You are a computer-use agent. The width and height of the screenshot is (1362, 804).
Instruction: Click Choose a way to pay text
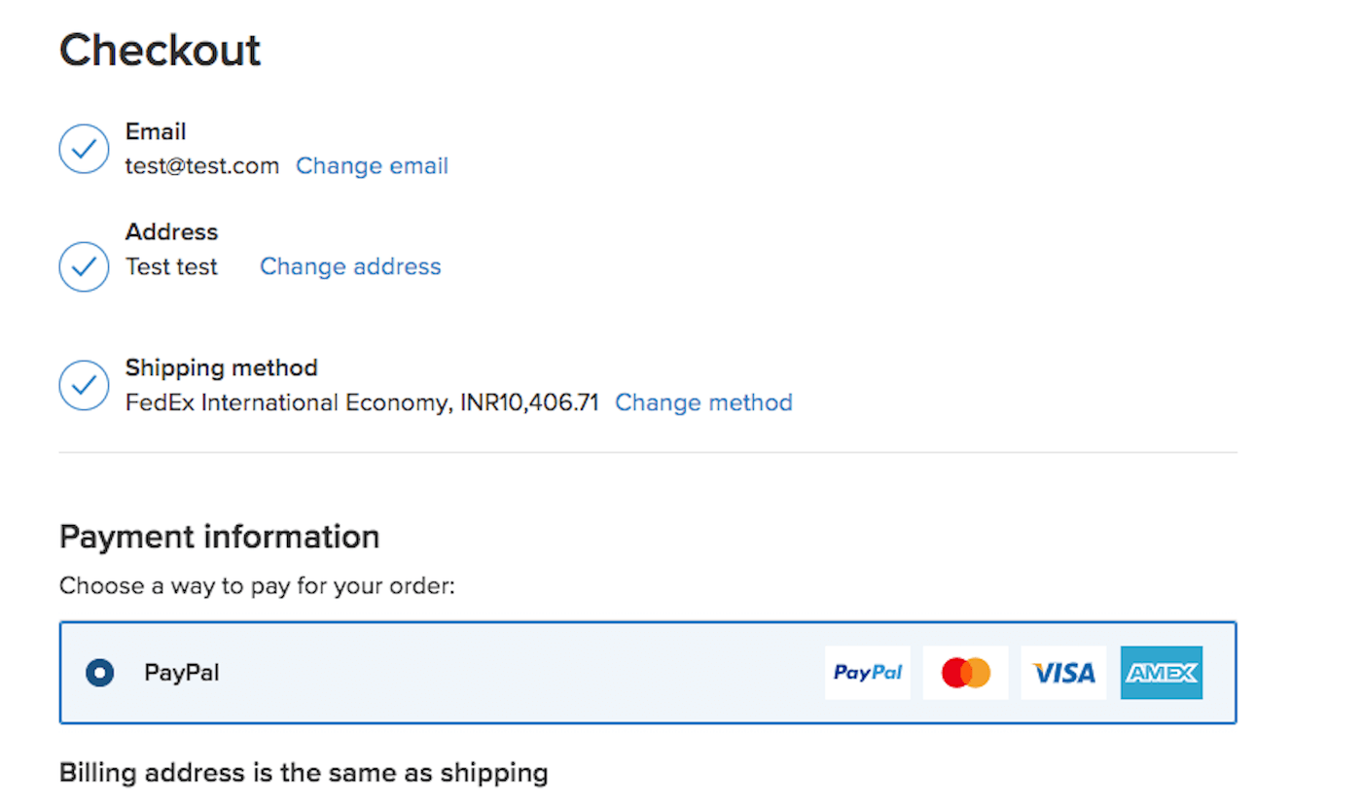pos(257,586)
